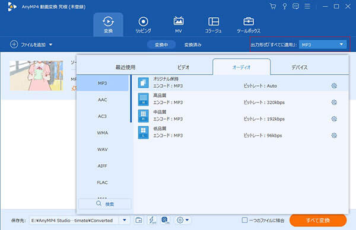Select the ビットレート：96kbps text
This screenshot has height=230, width=356.
coord(263,135)
